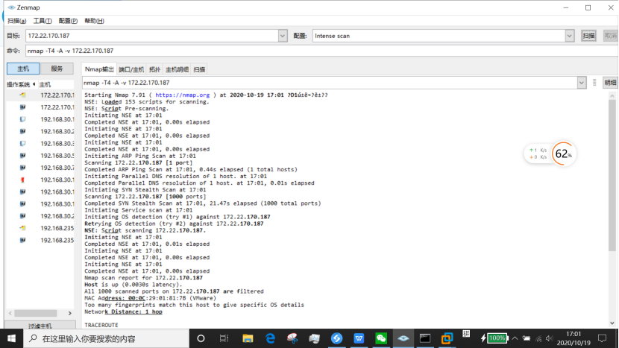Open the 拓扑 topology tab
This screenshot has width=619, height=348.
click(x=154, y=69)
